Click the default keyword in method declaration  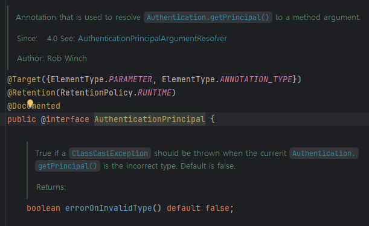tap(184, 208)
